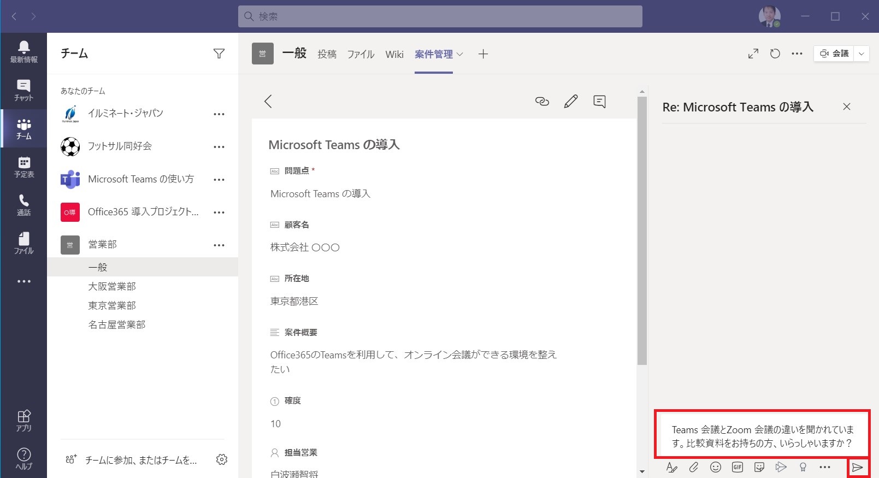Open the 案件管理 tab dropdown chevron
The height and width of the screenshot is (478, 879).
pyautogui.click(x=460, y=54)
